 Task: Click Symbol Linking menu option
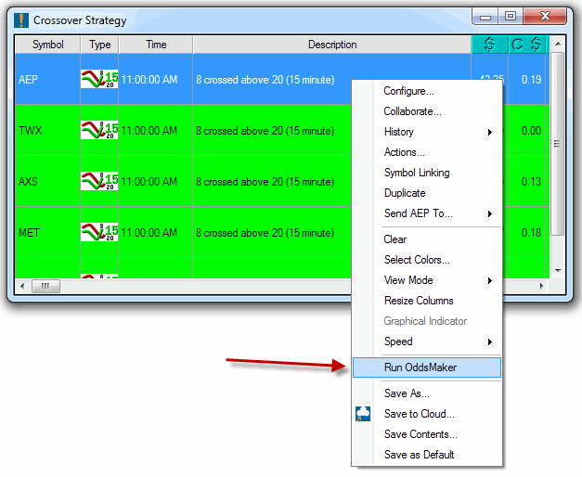417,173
